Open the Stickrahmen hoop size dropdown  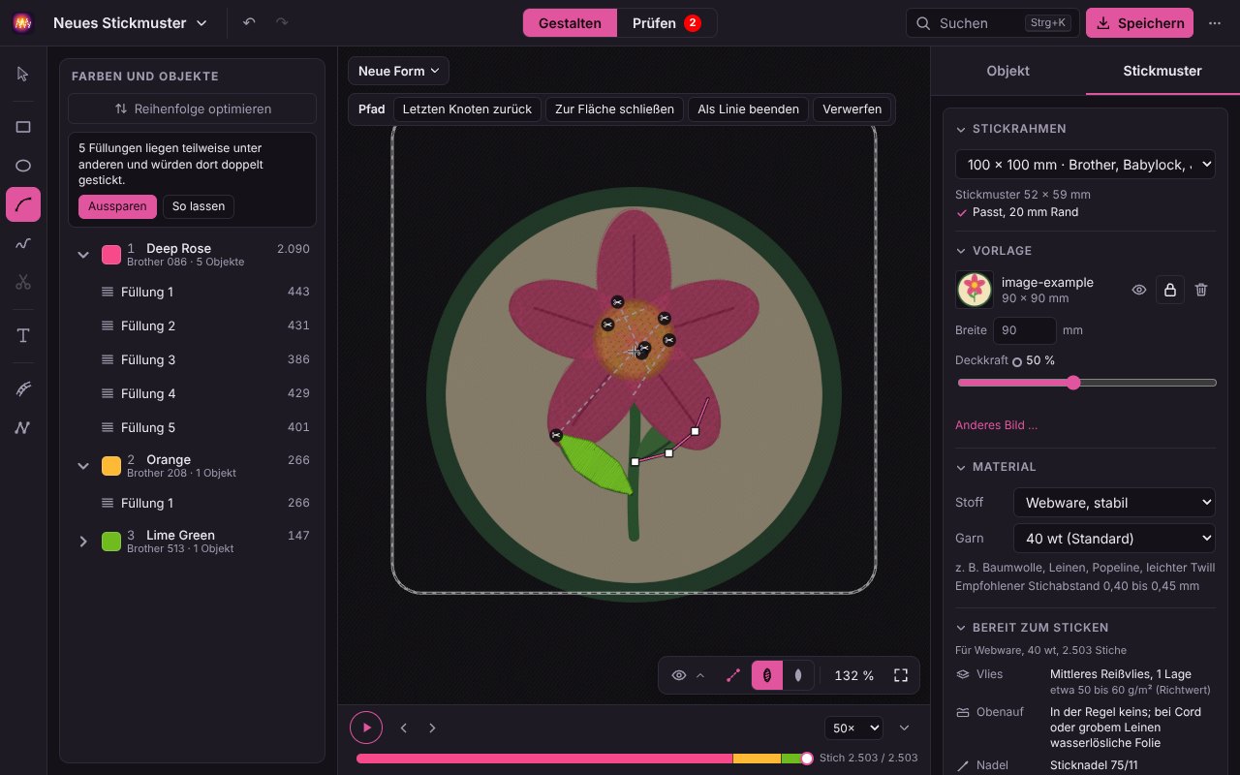tap(1085, 165)
